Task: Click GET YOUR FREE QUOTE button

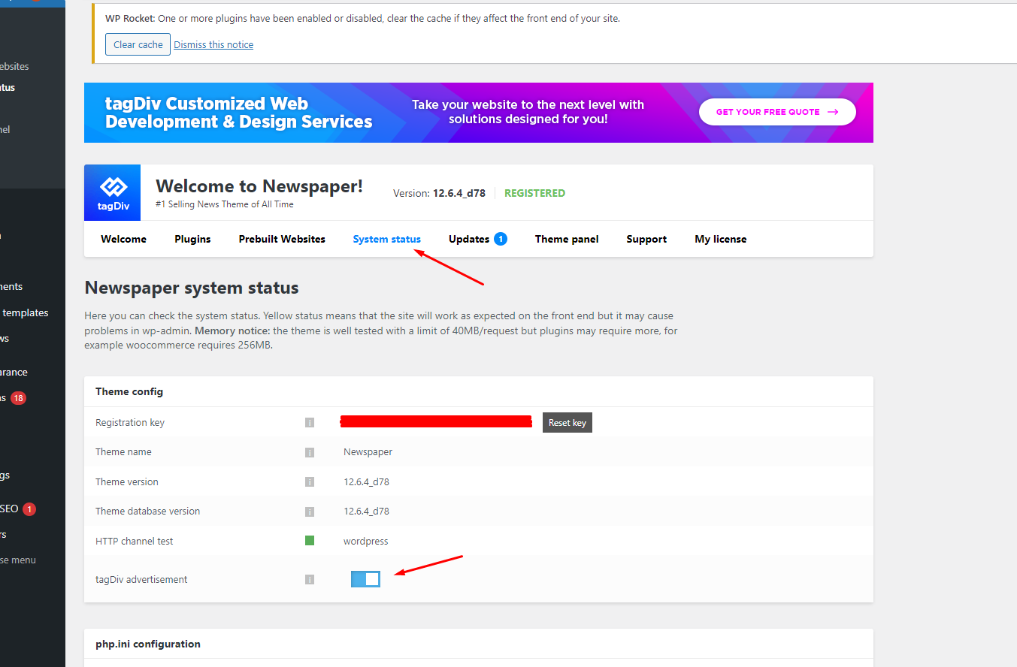Action: tap(777, 112)
